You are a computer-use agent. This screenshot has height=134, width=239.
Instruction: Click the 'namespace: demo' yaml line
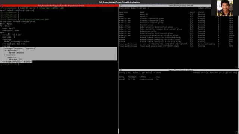[11, 31]
